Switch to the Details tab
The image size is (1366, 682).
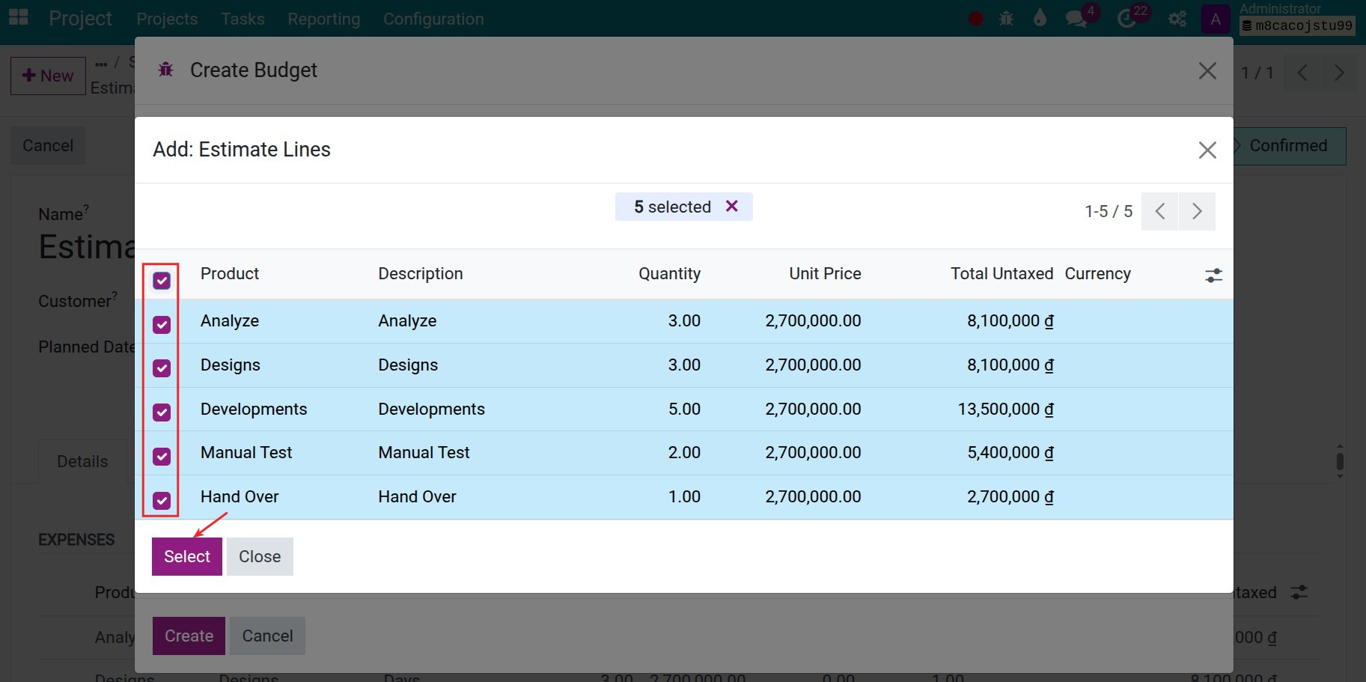[82, 461]
